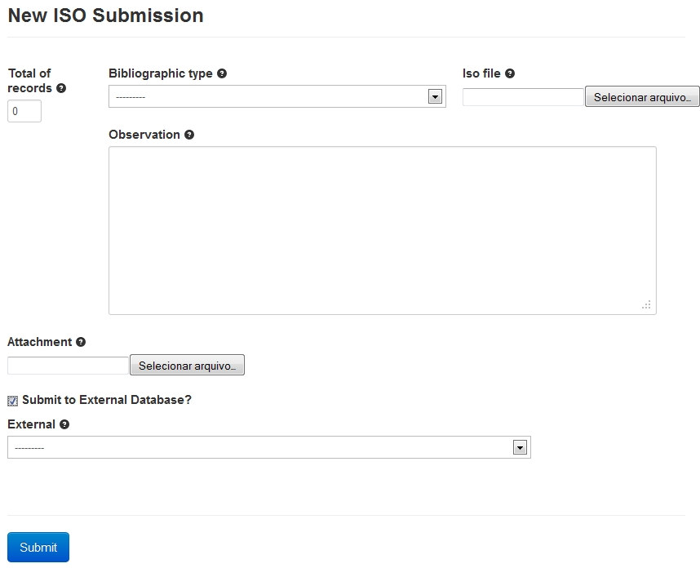The width and height of the screenshot is (700, 568).
Task: Grab the Observation textarea resize handle
Action: click(646, 305)
